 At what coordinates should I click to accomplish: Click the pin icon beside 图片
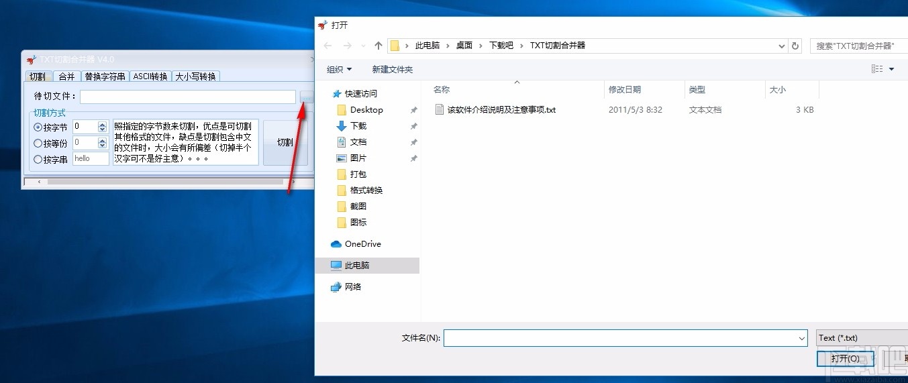pos(413,158)
